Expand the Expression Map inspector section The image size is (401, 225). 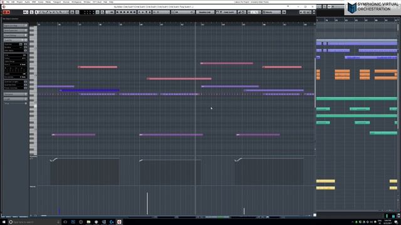click(x=15, y=26)
